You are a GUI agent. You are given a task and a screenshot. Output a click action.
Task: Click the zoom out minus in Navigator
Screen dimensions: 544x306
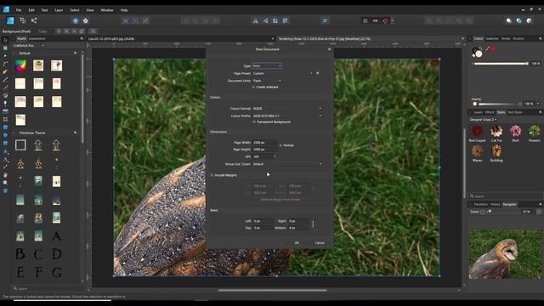(x=483, y=212)
